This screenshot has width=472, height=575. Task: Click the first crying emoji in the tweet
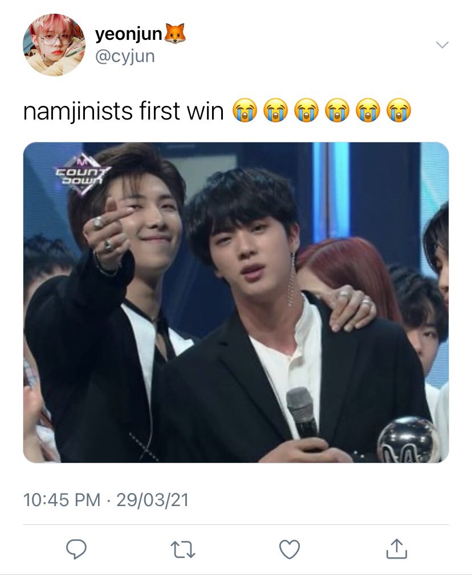(245, 110)
